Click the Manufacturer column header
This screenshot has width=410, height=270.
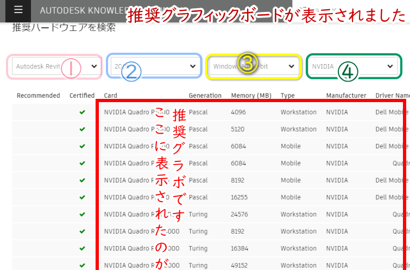click(346, 96)
